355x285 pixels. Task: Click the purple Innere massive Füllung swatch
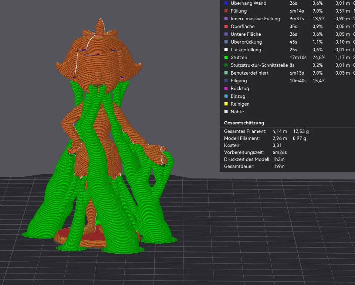226,18
